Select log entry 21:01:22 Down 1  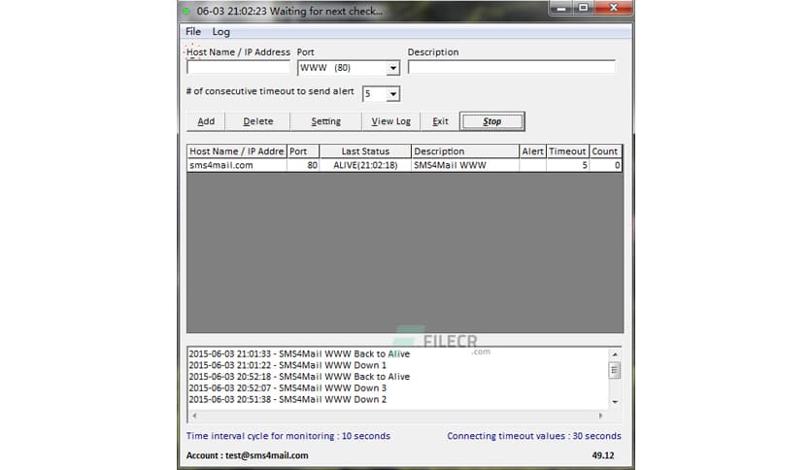coord(288,365)
